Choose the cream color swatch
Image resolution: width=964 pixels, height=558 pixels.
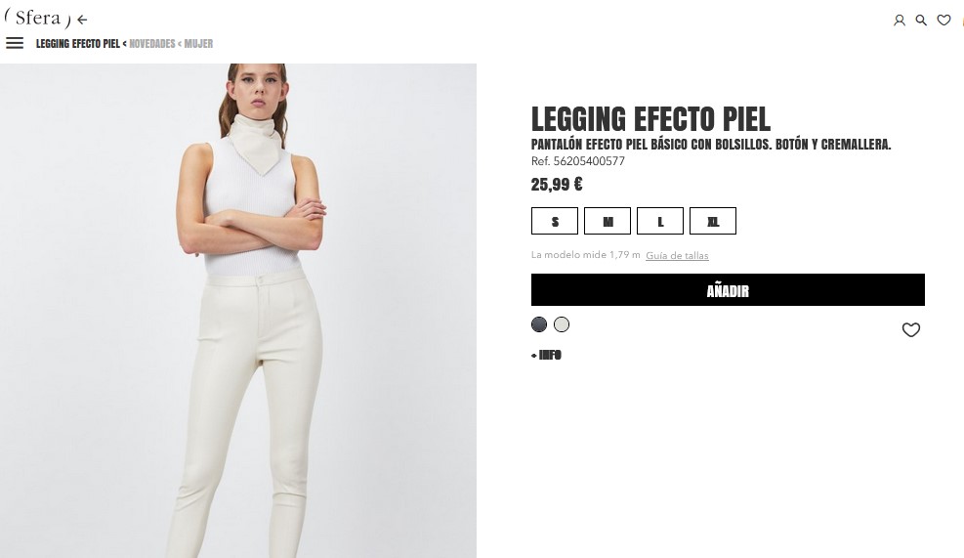tap(562, 324)
